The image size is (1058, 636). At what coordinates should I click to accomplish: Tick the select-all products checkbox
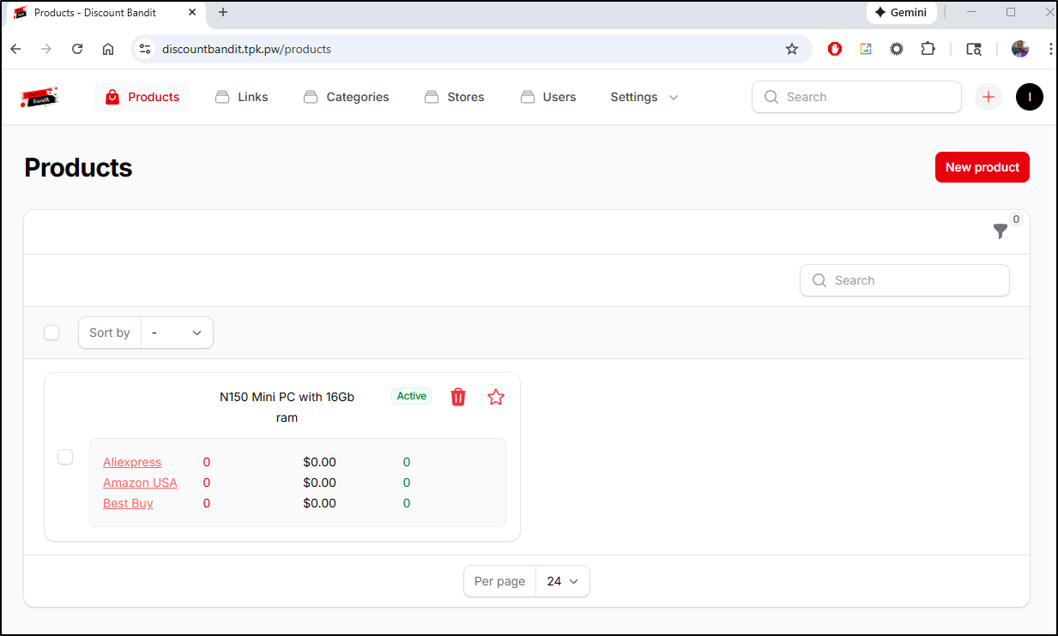[x=51, y=333]
